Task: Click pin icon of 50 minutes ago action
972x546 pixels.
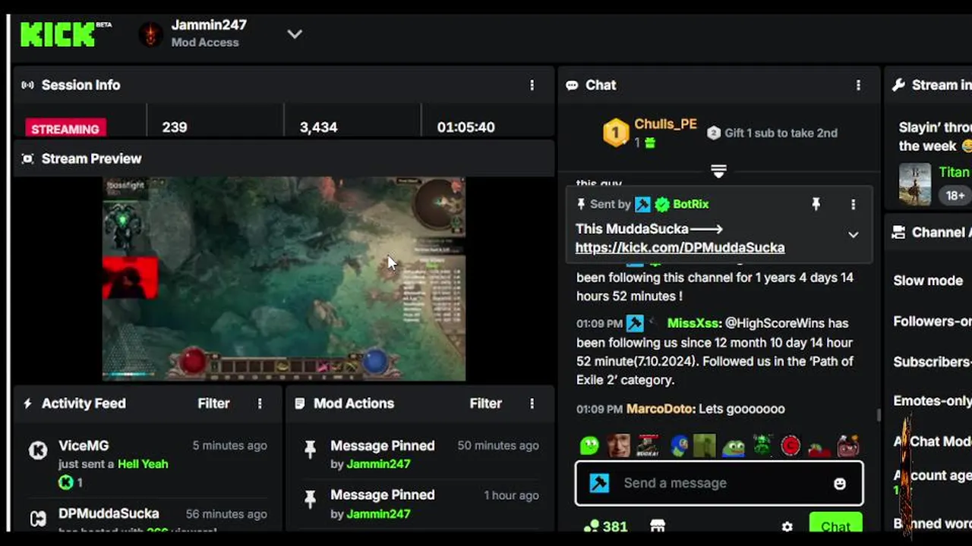Action: point(310,450)
